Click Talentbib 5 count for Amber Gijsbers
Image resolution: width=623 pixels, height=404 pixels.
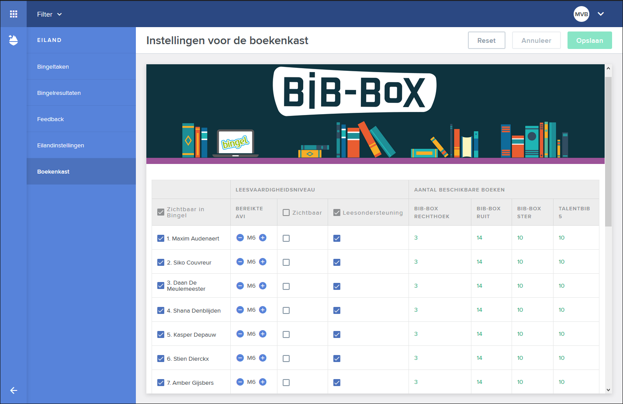tap(562, 382)
